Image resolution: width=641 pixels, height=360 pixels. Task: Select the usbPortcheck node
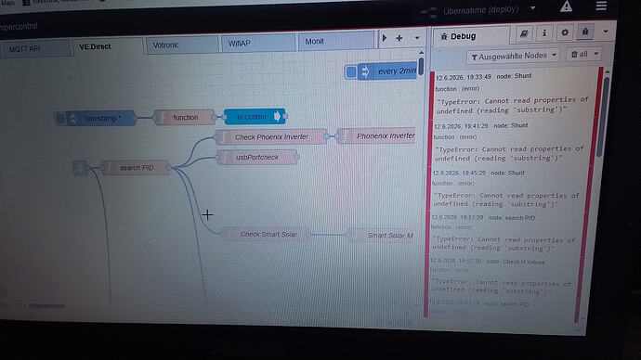point(256,157)
